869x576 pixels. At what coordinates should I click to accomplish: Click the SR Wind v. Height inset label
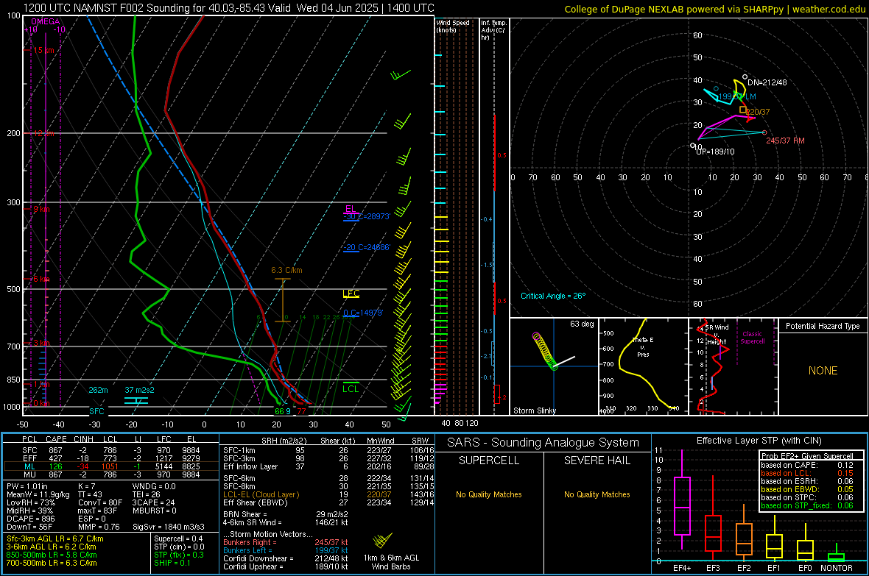coord(717,335)
